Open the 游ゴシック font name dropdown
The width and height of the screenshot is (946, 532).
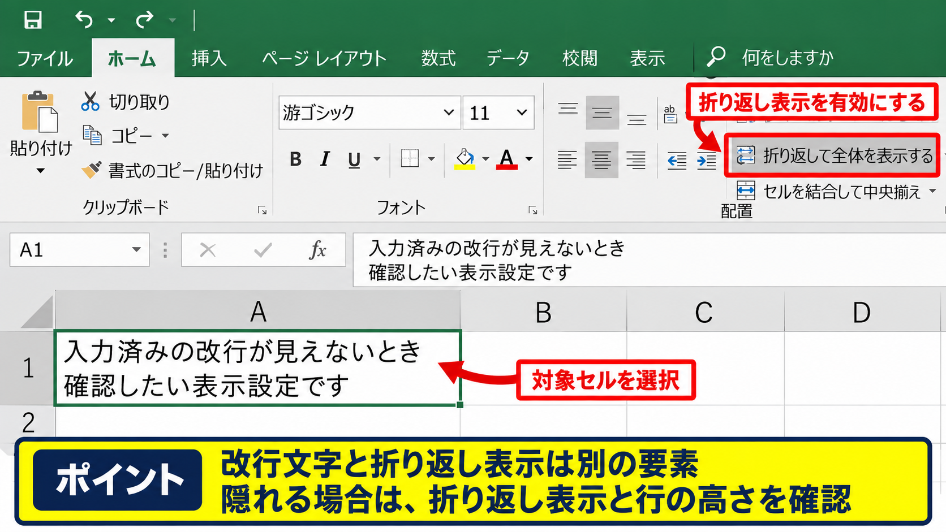(449, 113)
